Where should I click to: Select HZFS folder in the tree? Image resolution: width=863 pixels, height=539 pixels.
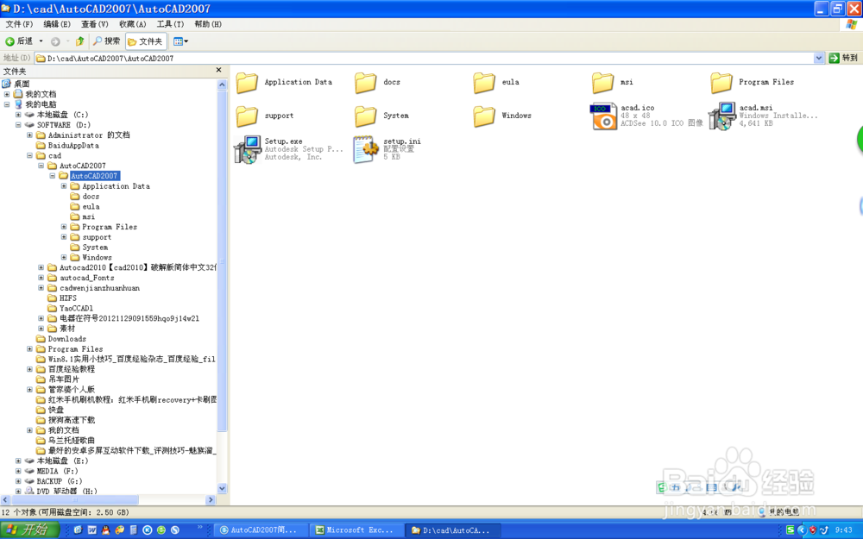[67, 298]
